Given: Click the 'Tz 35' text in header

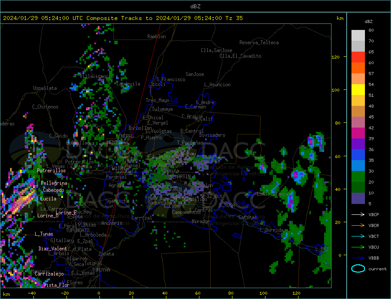Looking at the screenshot, I should click(234, 18).
